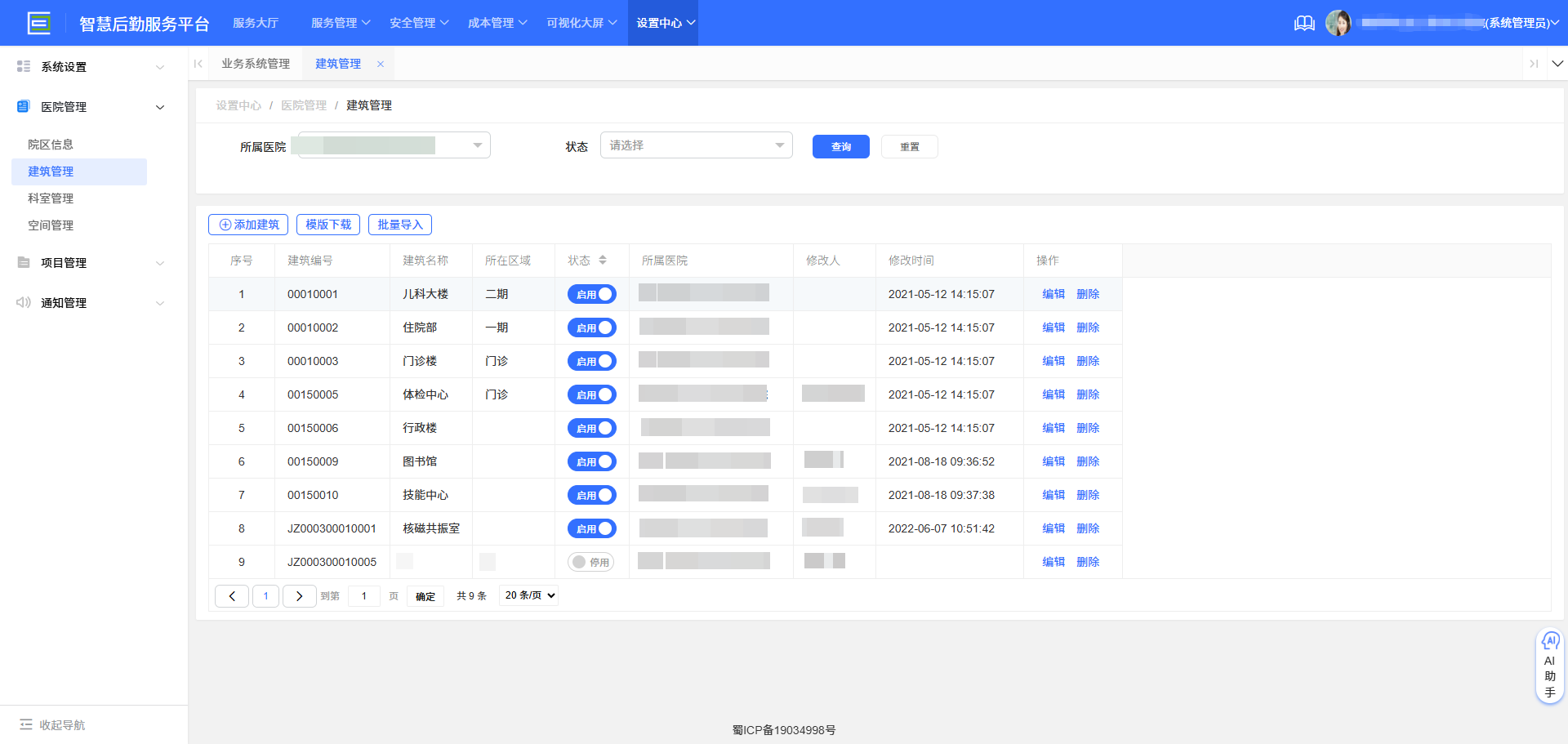Image resolution: width=1568 pixels, height=744 pixels.
Task: Open the 成本管理 top menu
Action: [x=497, y=23]
